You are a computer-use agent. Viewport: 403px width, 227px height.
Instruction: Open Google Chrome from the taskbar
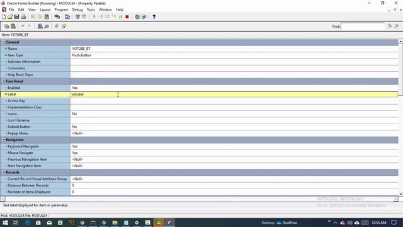pos(82,223)
